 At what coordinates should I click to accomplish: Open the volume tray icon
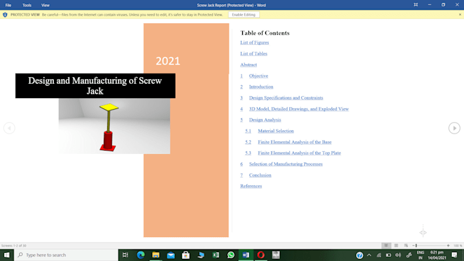tap(398, 255)
